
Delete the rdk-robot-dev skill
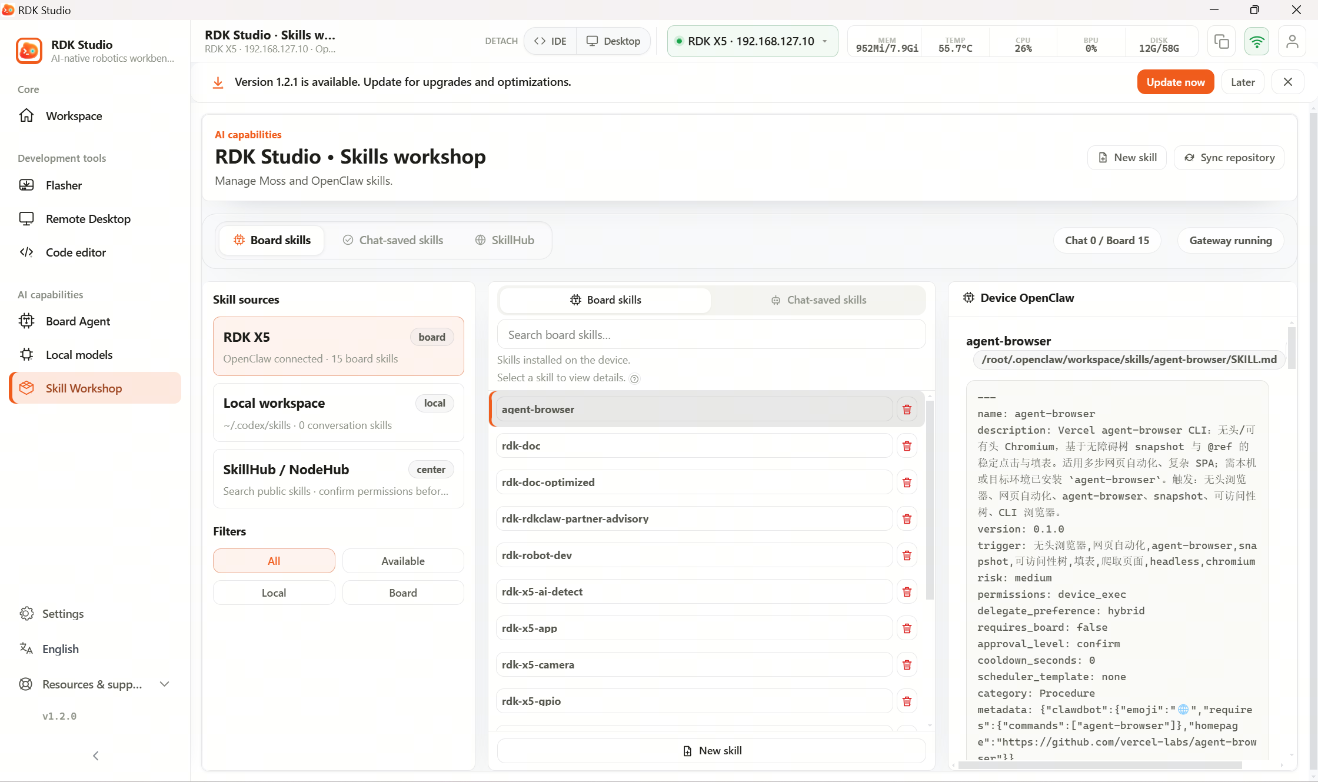(x=907, y=555)
